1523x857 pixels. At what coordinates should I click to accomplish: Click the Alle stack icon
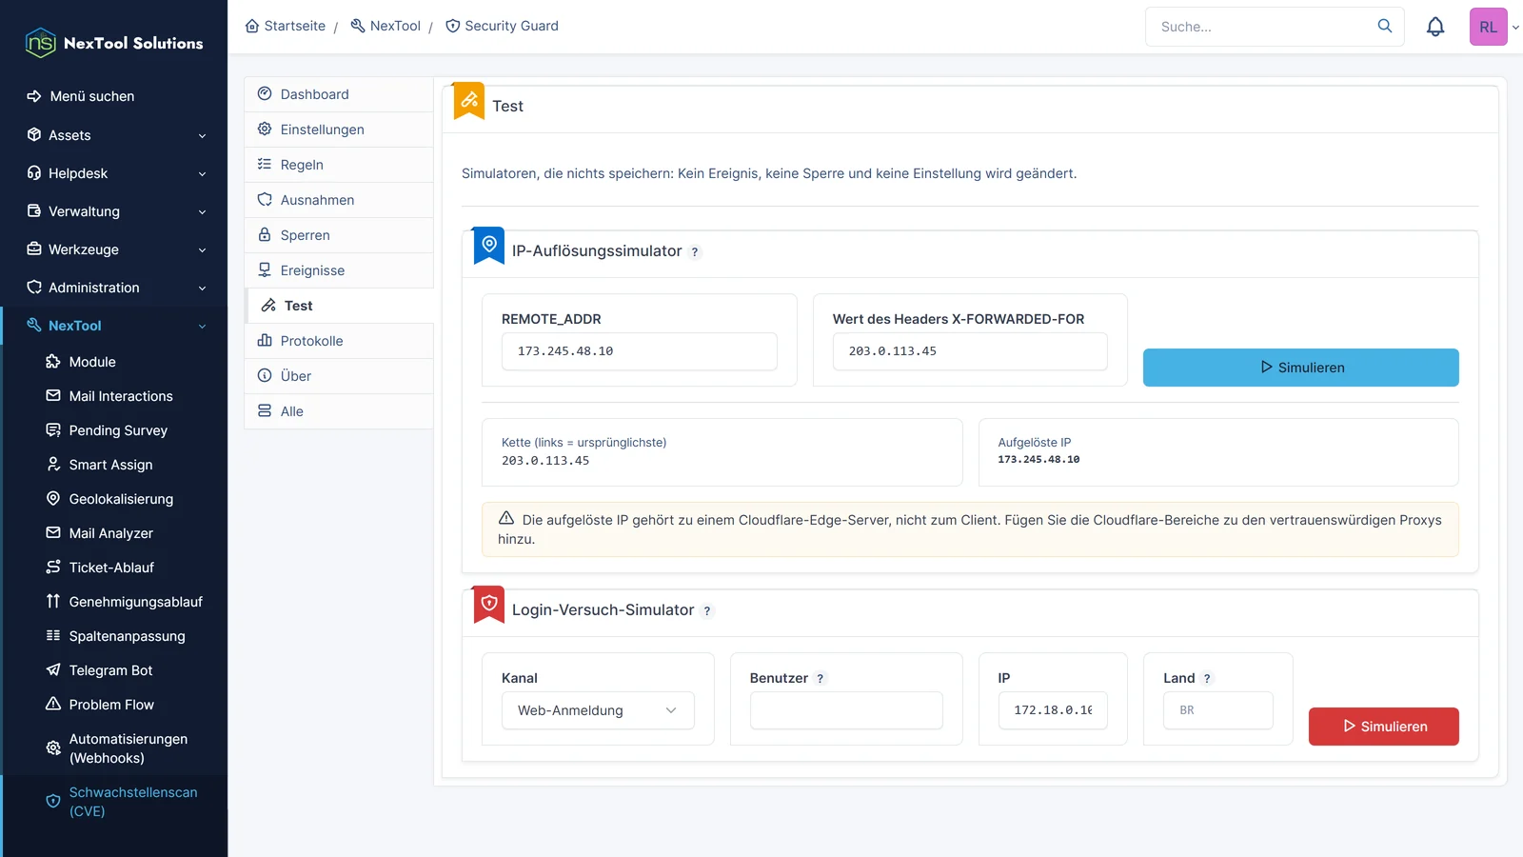click(265, 410)
